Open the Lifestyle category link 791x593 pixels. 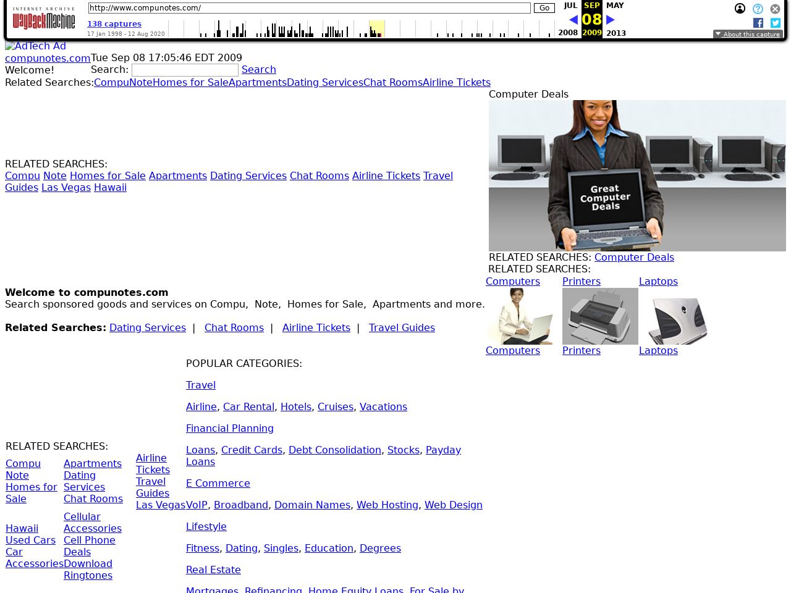[x=206, y=527]
